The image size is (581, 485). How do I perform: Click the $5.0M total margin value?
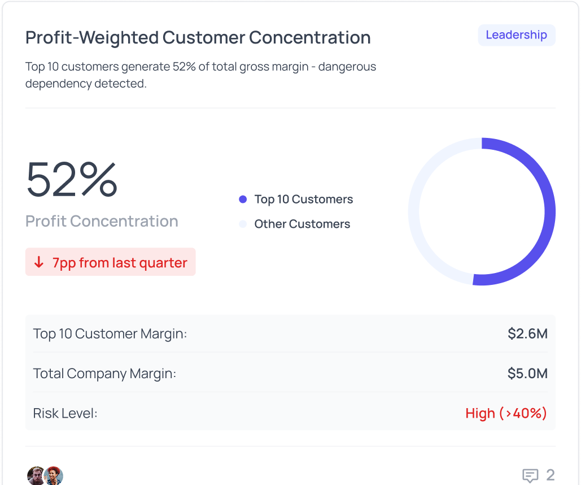click(x=527, y=374)
